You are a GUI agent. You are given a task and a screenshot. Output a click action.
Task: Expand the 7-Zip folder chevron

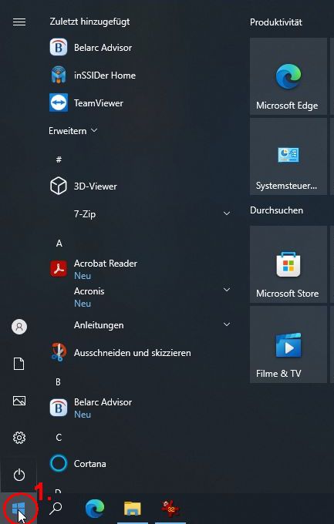[227, 213]
